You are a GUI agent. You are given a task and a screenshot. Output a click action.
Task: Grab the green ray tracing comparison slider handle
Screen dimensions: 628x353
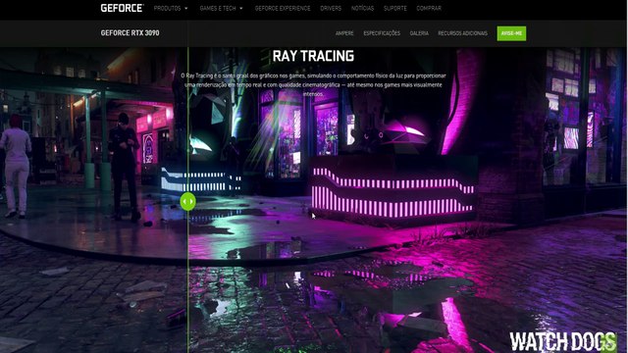(187, 201)
